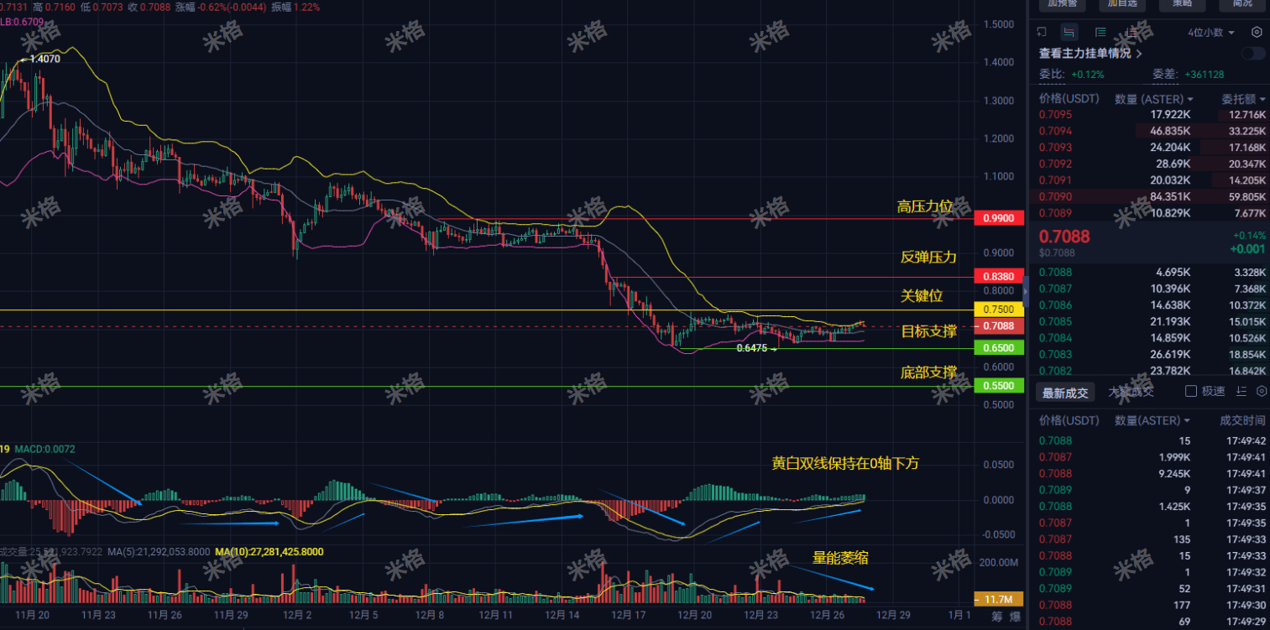Open the order book 数量 (ASTER) dropdown
The height and width of the screenshot is (630, 1270).
click(x=1154, y=99)
